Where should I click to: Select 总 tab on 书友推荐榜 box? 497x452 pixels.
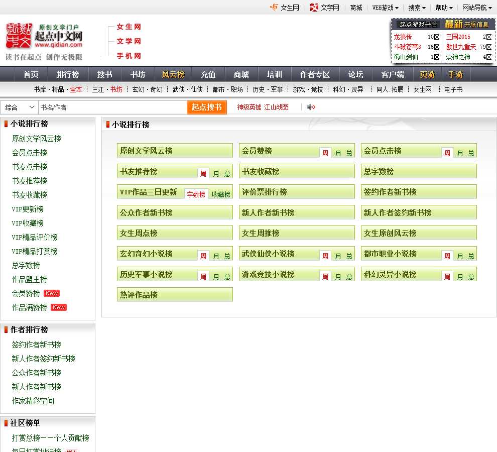point(227,174)
